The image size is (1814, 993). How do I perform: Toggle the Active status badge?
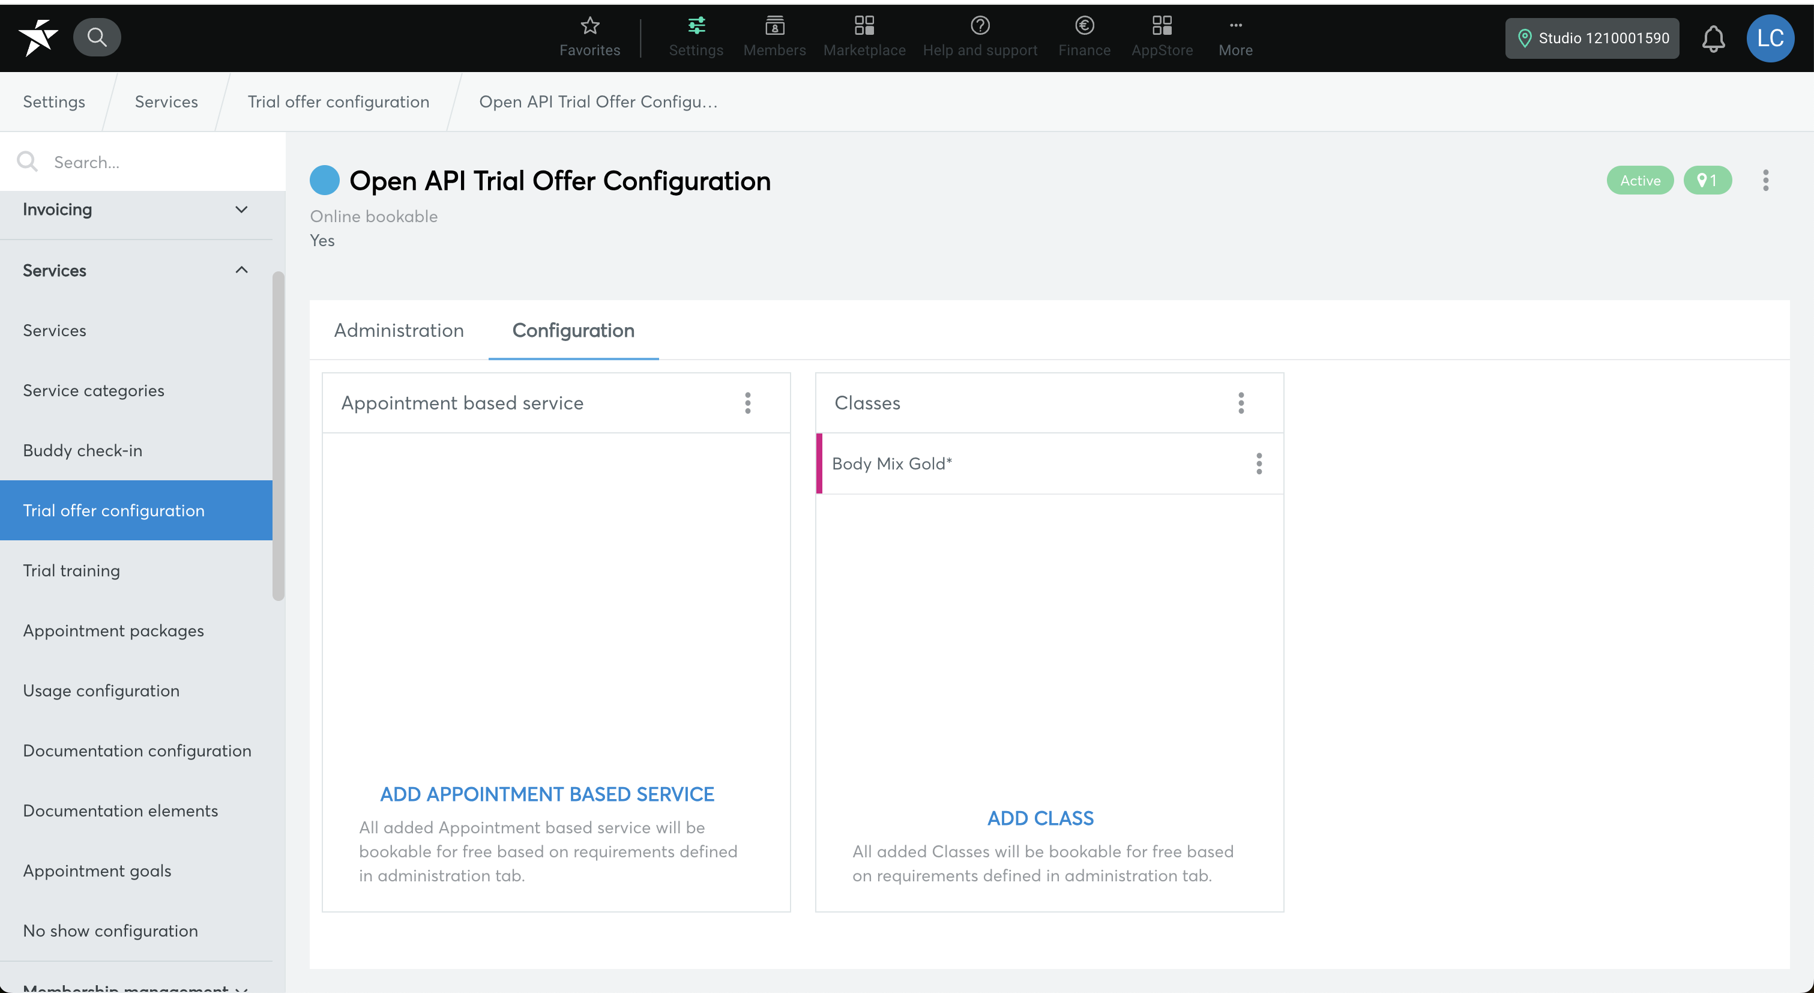point(1639,180)
